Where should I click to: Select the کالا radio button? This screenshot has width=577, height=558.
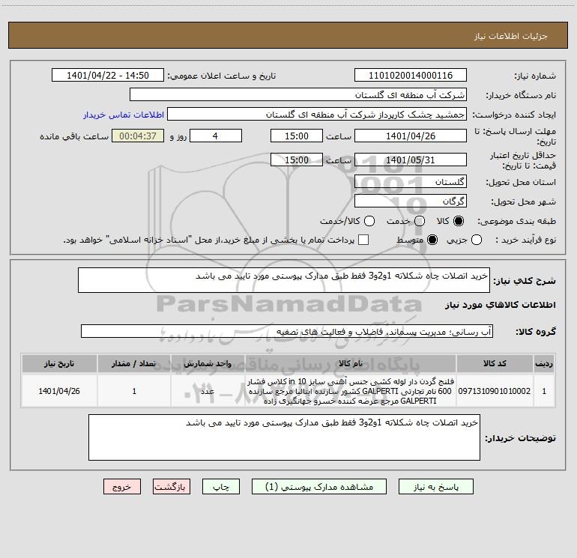pos(459,221)
